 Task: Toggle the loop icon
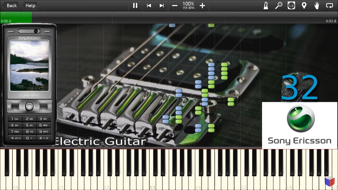click(x=330, y=6)
